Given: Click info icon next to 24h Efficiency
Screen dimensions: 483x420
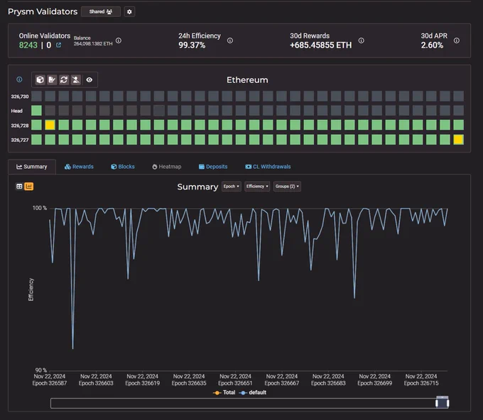Looking at the screenshot, I should 230,40.
